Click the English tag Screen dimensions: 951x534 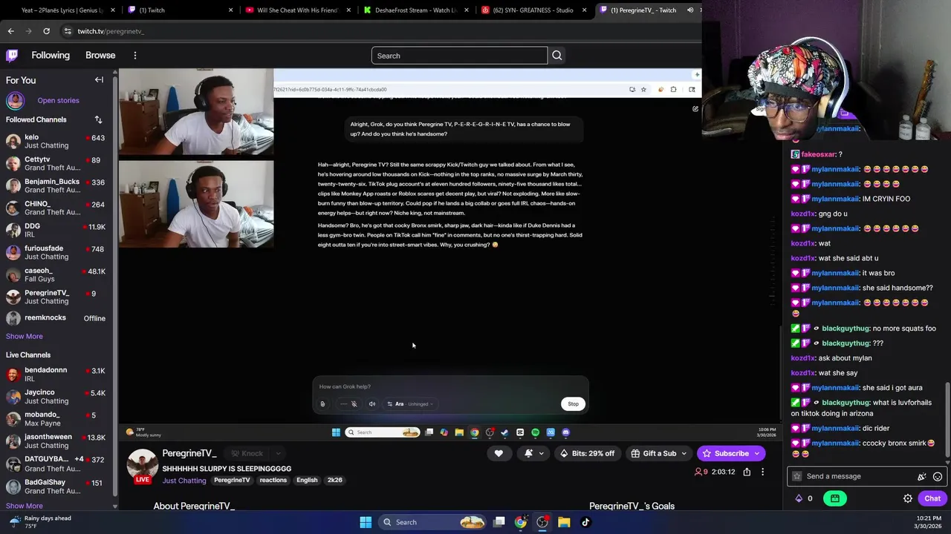[307, 481]
